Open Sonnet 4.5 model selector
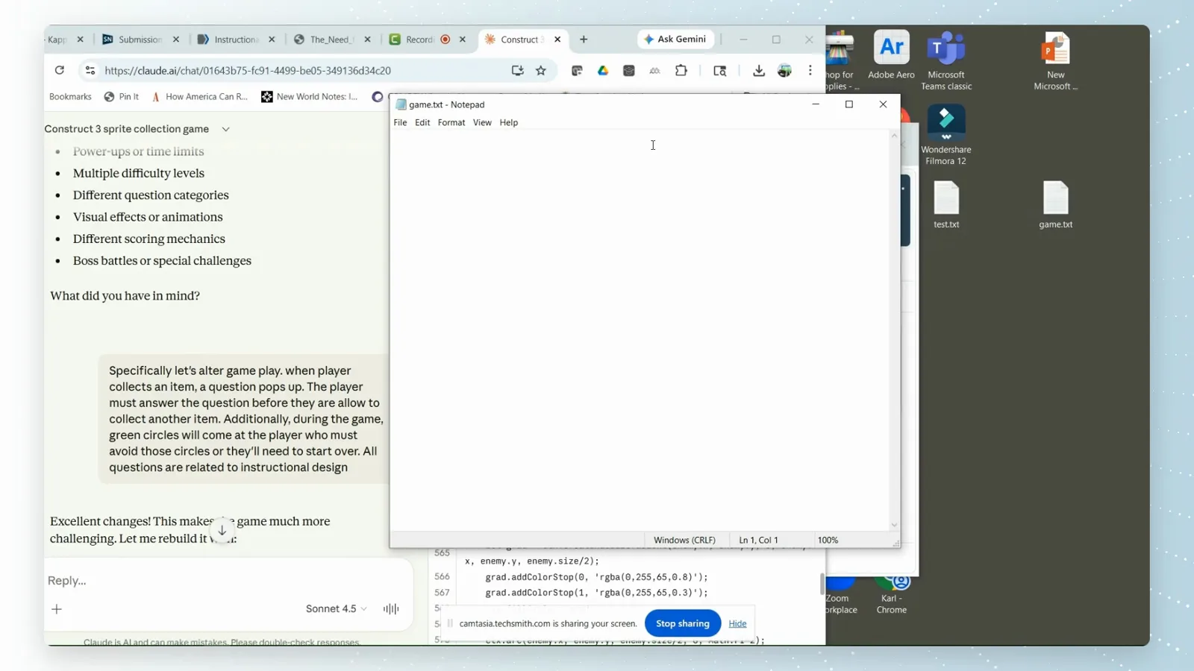1194x671 pixels. (x=336, y=608)
